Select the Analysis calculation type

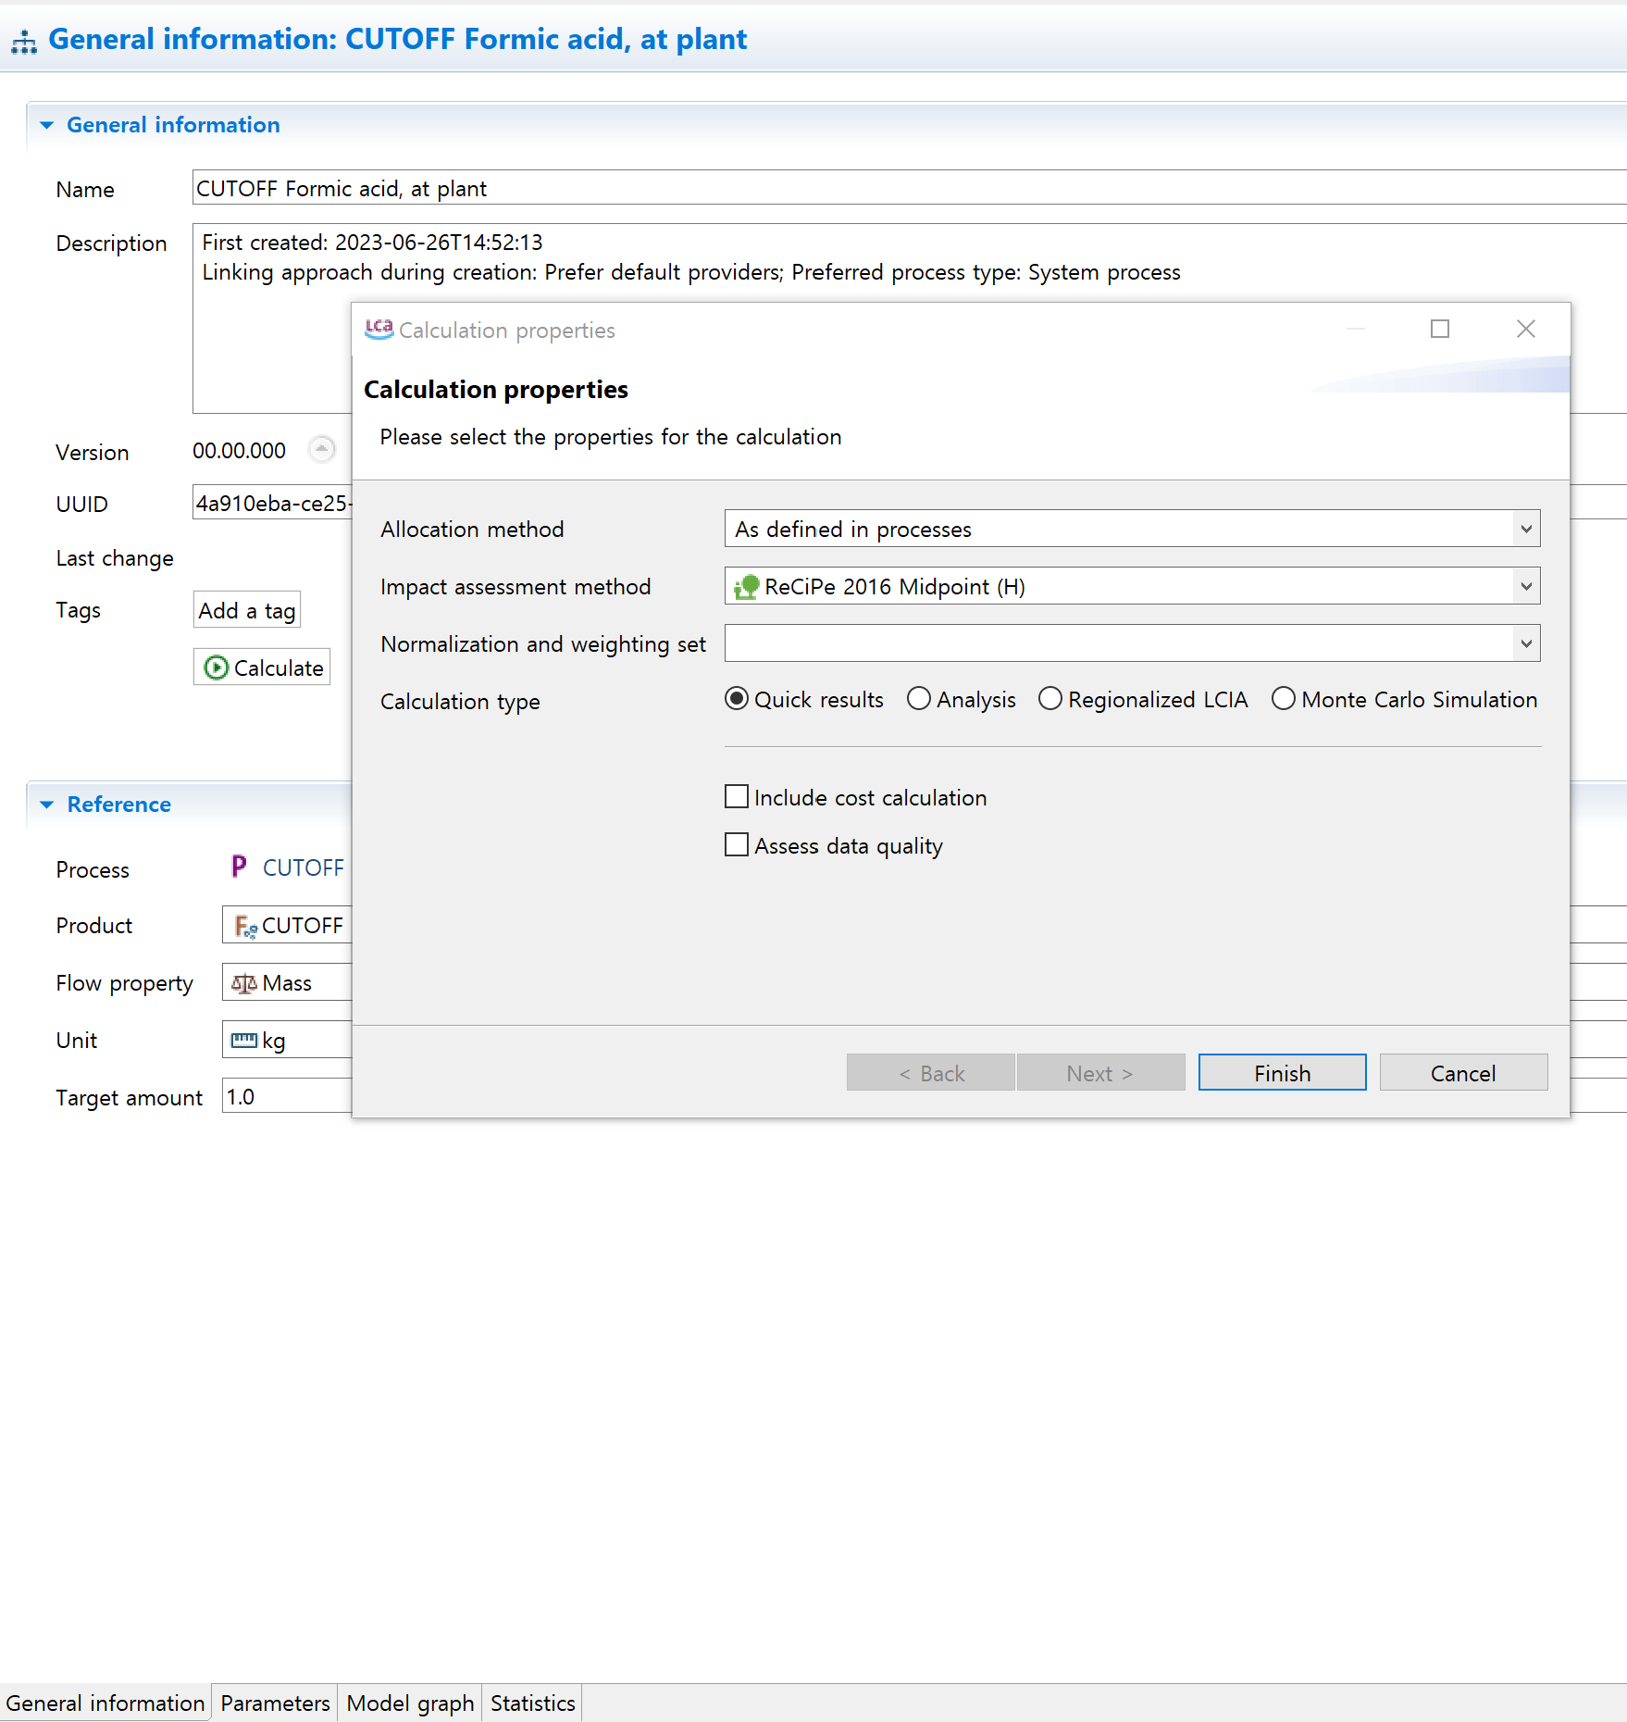tap(918, 699)
